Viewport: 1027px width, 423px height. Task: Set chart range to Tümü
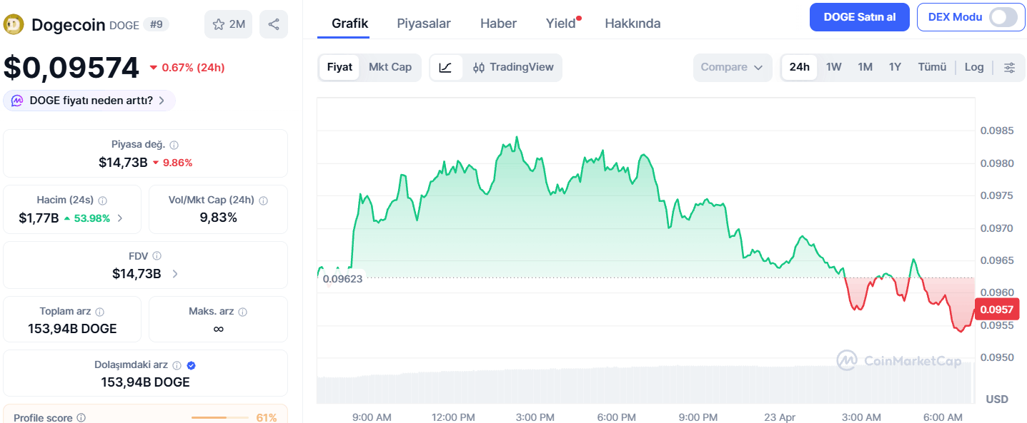coord(932,67)
